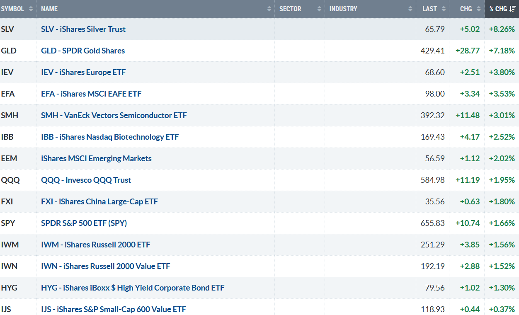519x315 pixels.
Task: Go to IBB - iShares Nasdaq Biotechnology ETF
Action: (109, 137)
